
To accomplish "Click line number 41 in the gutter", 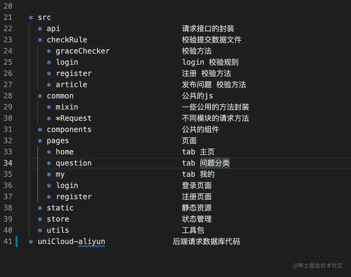I will pyautogui.click(x=8, y=242).
